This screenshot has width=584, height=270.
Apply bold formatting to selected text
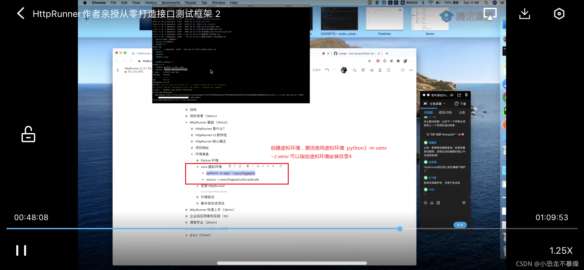point(230,166)
